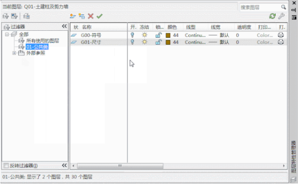298x184 pixels.
Task: Open the Layer States Manager icon
Action: (x=26, y=16)
